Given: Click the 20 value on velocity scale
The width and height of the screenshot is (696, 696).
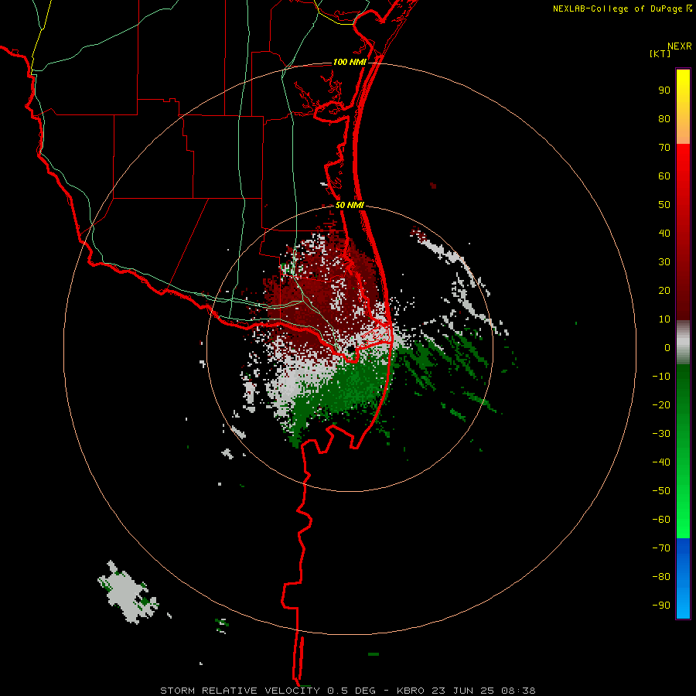Looking at the screenshot, I should [x=664, y=291].
